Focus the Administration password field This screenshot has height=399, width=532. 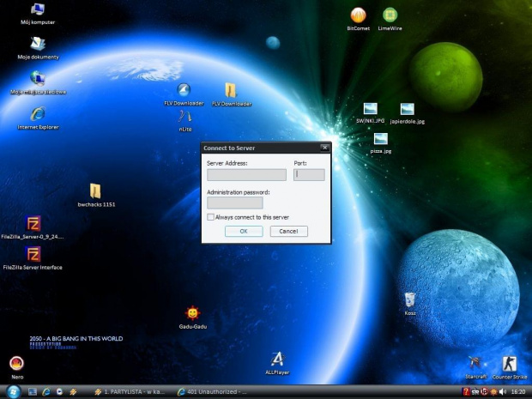[234, 203]
